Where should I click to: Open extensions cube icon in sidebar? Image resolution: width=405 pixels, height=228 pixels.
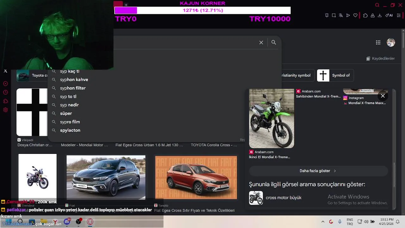click(5, 101)
